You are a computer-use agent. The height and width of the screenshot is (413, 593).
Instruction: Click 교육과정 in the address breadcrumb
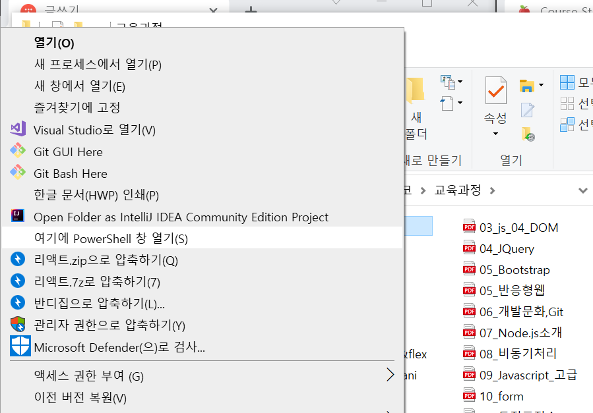(458, 190)
